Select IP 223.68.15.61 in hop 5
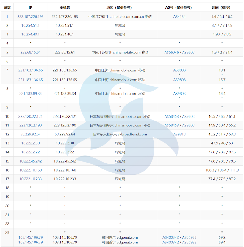The height and width of the screenshot is (247, 244). point(30,52)
